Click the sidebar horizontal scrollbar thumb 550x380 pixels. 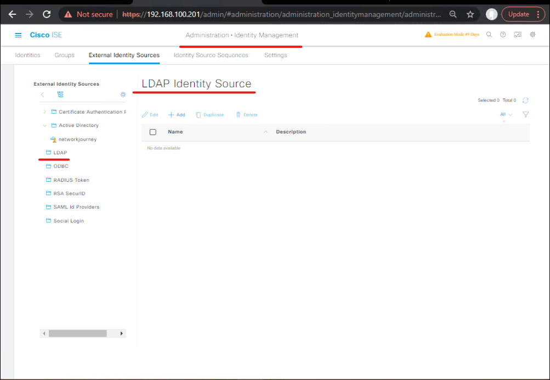click(x=77, y=333)
